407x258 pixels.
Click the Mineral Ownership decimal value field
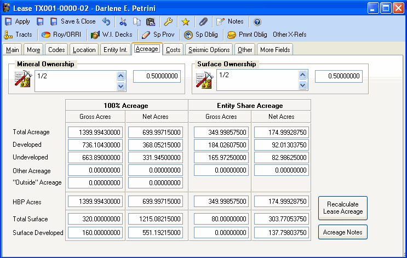click(x=157, y=76)
